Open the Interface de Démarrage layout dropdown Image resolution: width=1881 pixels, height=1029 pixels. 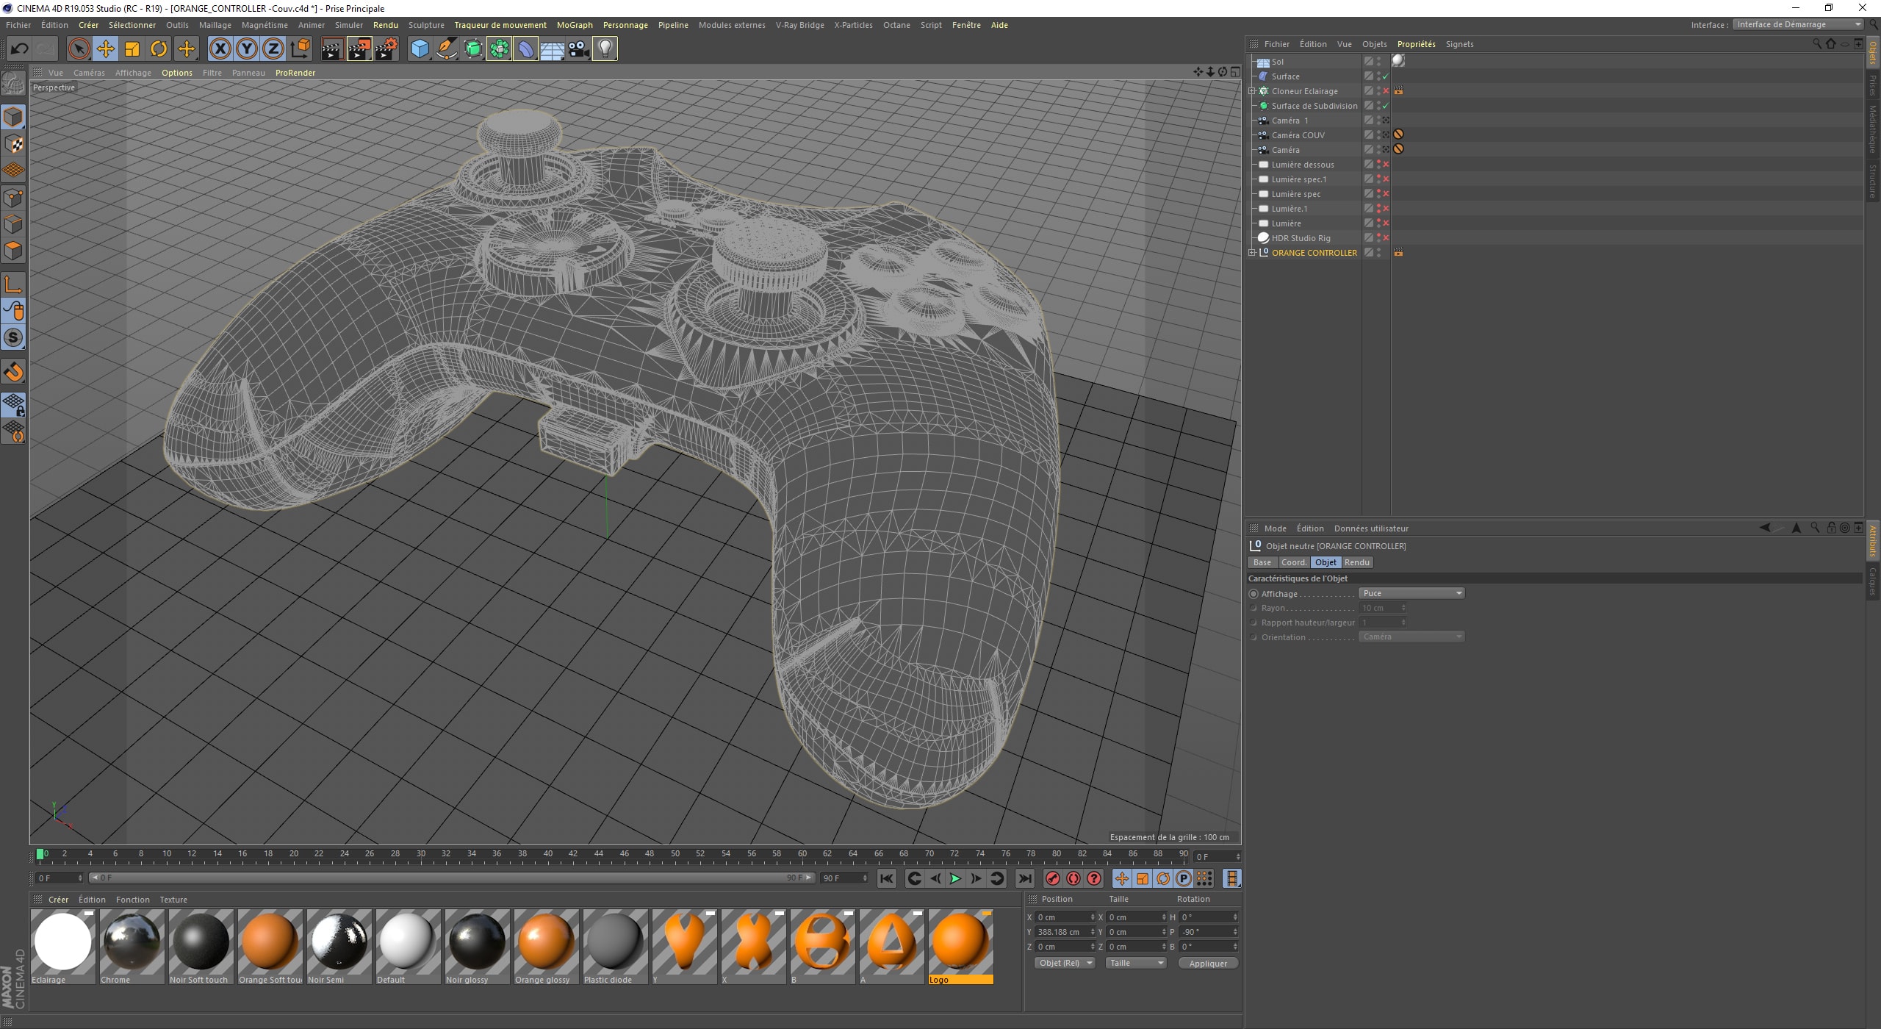[x=1797, y=24]
